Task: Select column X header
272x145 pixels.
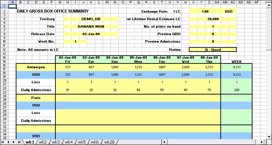Action: click(x=193, y=2)
